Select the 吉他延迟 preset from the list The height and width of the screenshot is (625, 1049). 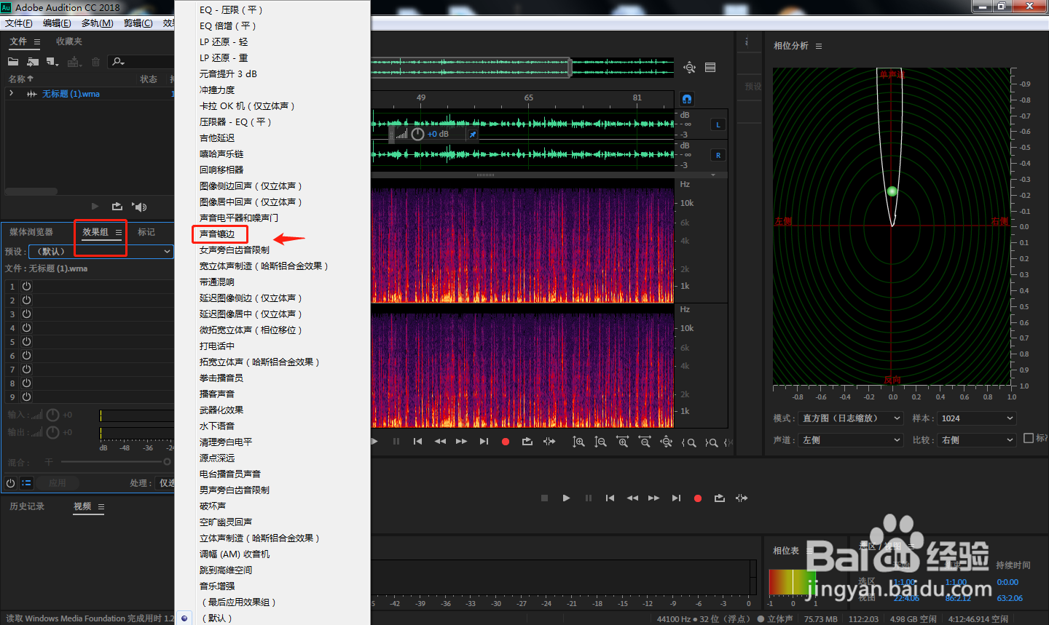(x=217, y=138)
